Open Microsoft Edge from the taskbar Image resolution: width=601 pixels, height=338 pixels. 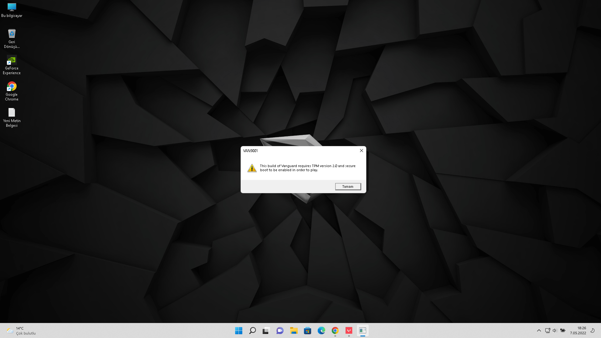[x=321, y=330]
